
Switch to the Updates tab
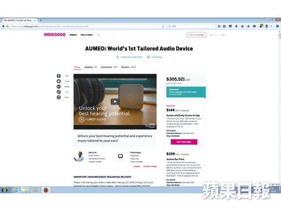point(90,67)
